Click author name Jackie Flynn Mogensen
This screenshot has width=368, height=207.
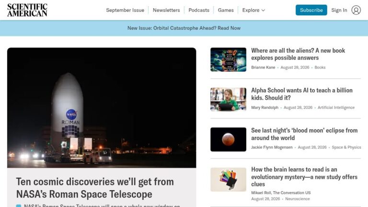pos(272,148)
